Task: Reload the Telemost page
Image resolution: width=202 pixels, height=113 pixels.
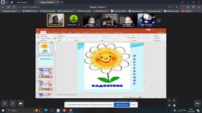Action: click(14, 7)
